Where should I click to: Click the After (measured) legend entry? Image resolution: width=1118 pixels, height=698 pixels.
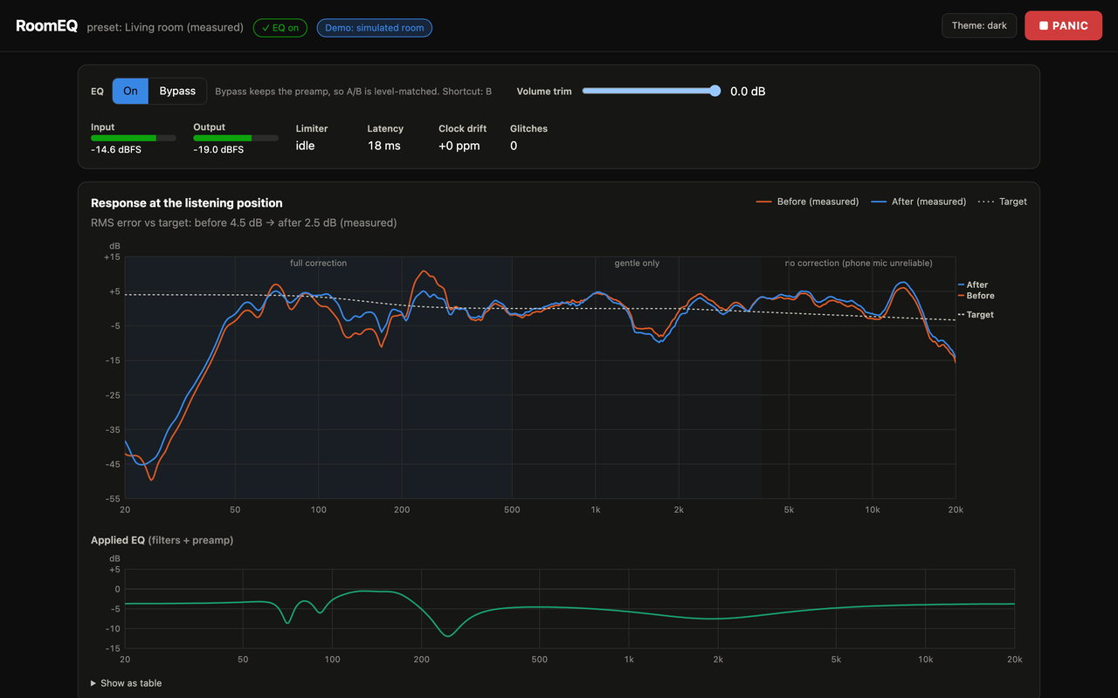[x=919, y=202]
